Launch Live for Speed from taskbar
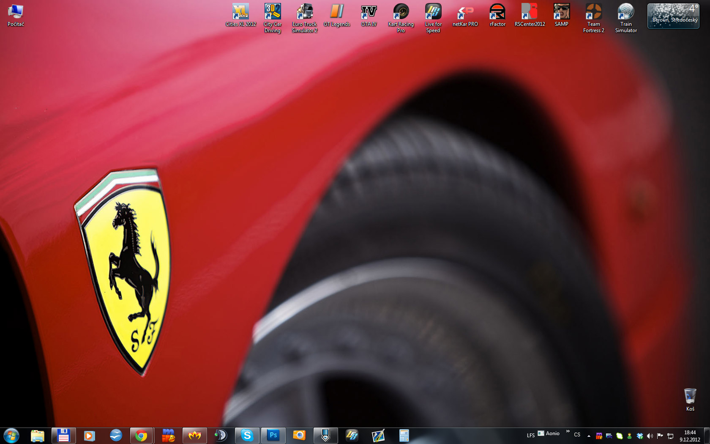 (352, 436)
